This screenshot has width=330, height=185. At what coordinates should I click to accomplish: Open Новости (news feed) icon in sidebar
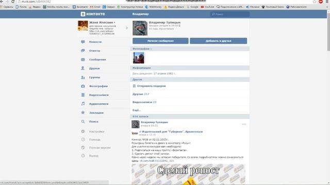pos(83,42)
